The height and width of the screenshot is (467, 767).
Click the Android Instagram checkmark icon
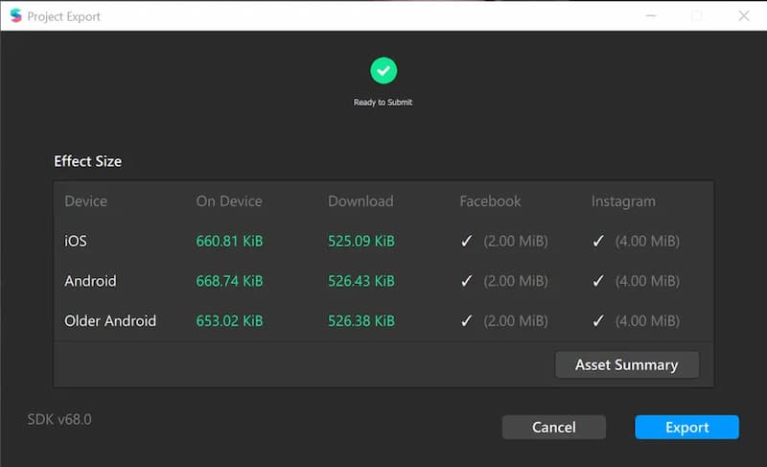click(598, 281)
